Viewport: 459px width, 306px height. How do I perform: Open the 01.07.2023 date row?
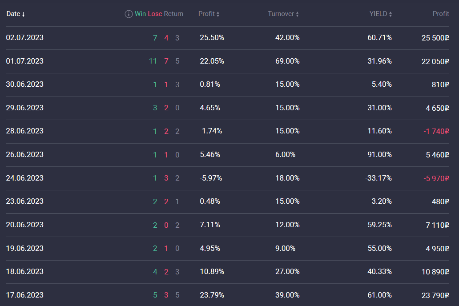coord(25,61)
